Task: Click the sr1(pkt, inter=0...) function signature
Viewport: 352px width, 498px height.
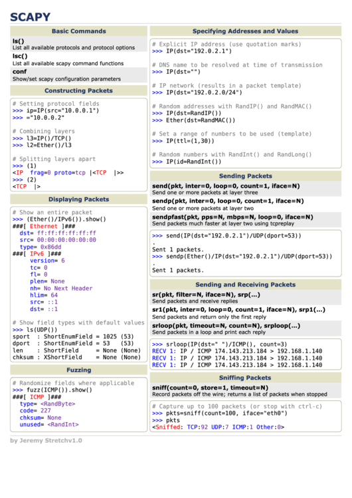Action: tap(238, 310)
